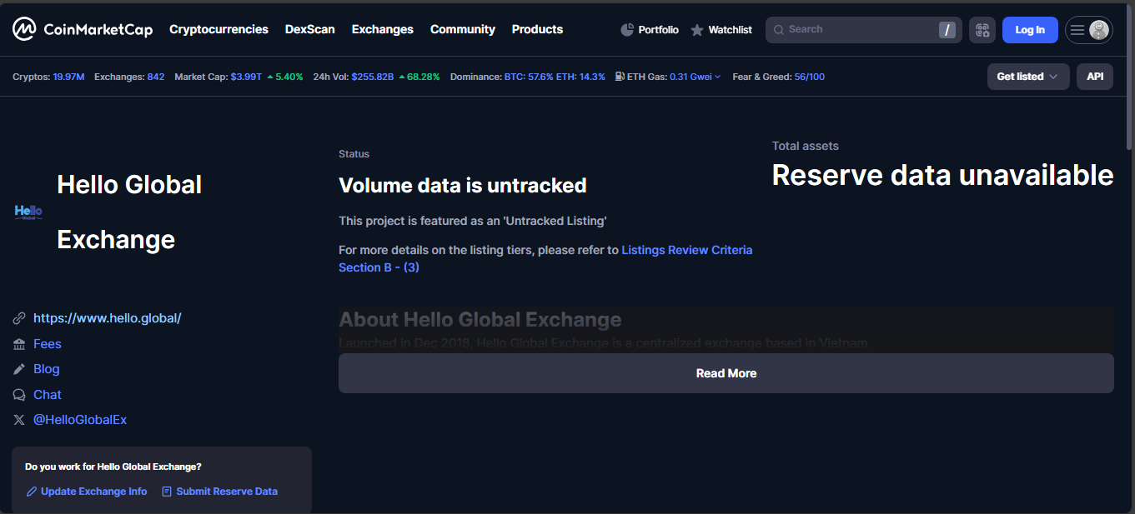1135x514 pixels.
Task: Open the Exchanges menu
Action: (382, 29)
